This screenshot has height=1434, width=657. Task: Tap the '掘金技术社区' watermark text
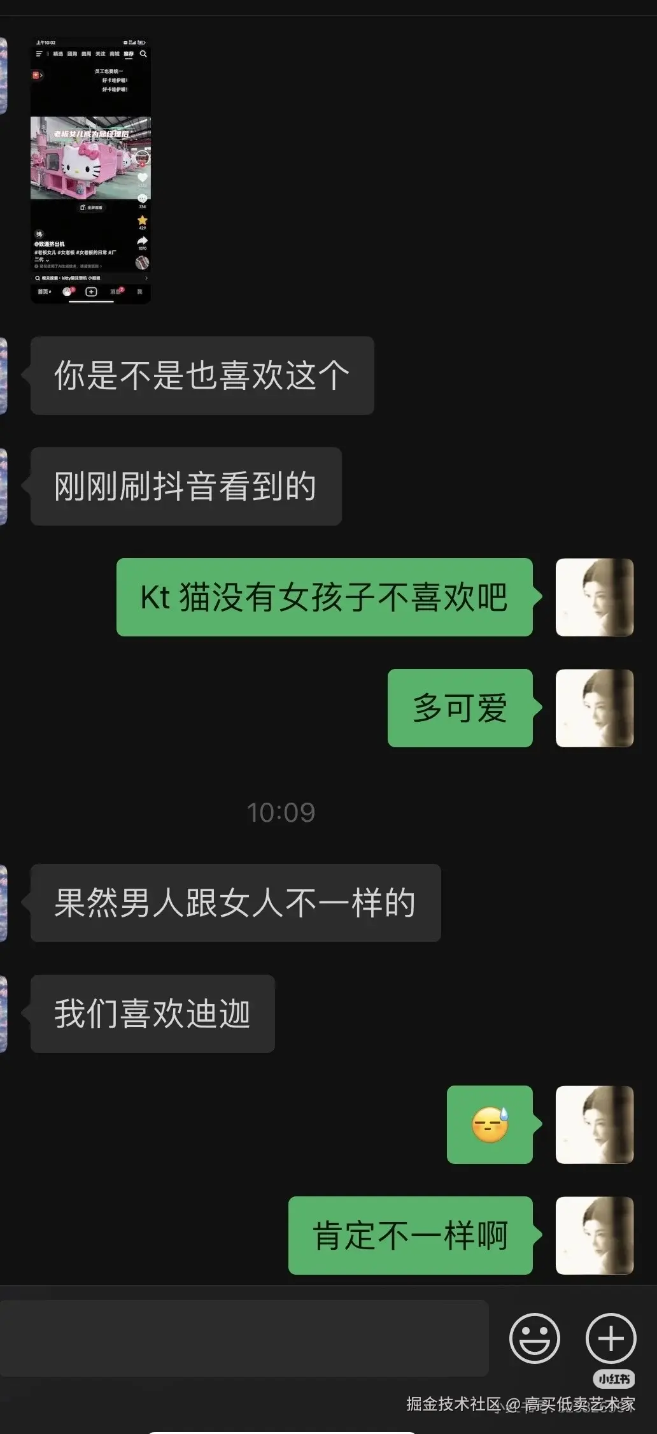coord(455,1404)
